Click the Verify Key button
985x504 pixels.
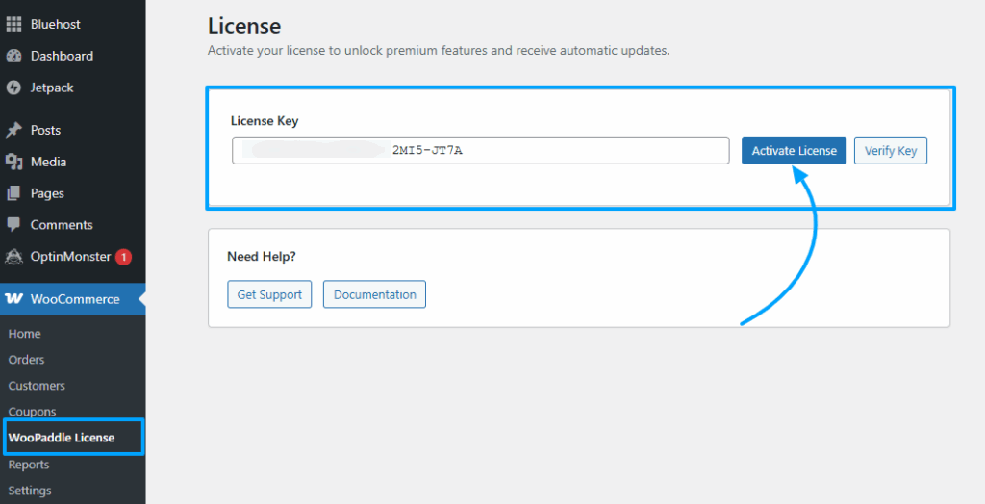pyautogui.click(x=890, y=151)
